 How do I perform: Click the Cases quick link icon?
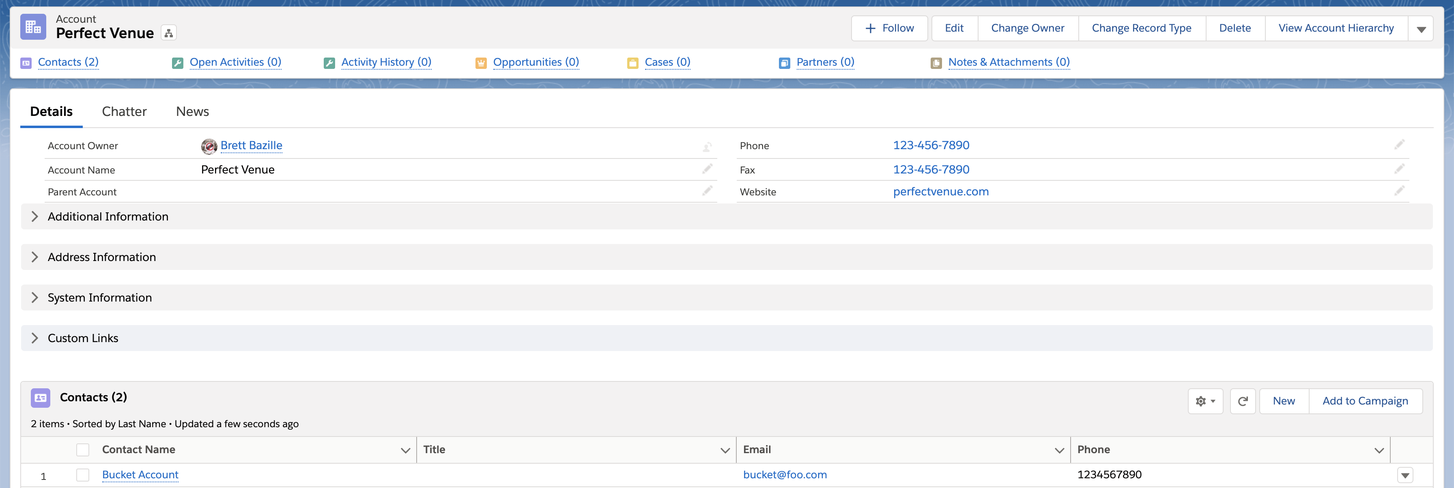coord(633,63)
